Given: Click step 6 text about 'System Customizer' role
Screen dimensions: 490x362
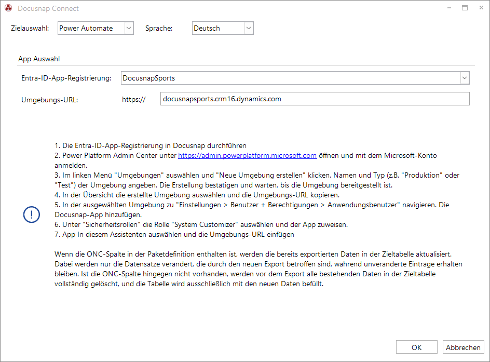Looking at the screenshot, I should click(x=201, y=224).
